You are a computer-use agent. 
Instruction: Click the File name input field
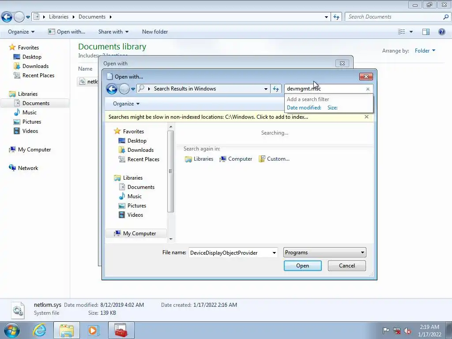pos(230,253)
